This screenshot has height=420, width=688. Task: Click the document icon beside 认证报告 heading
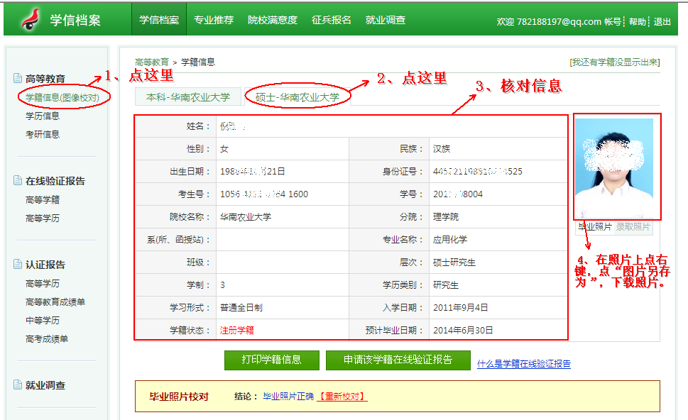[x=18, y=265]
